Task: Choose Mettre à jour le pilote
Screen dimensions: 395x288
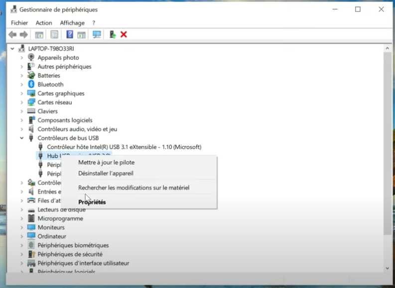Action: tap(106, 162)
